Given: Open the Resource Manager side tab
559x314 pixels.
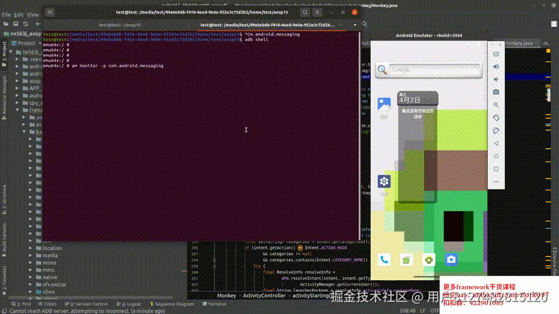Looking at the screenshot, I should (x=4, y=97).
